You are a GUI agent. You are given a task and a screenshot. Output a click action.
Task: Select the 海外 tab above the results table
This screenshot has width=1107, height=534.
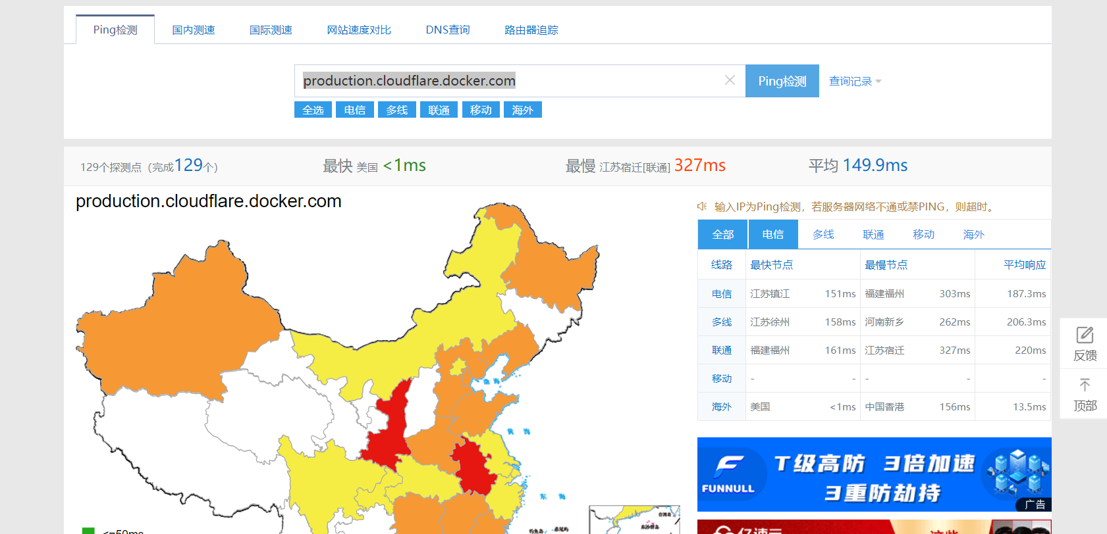[973, 234]
